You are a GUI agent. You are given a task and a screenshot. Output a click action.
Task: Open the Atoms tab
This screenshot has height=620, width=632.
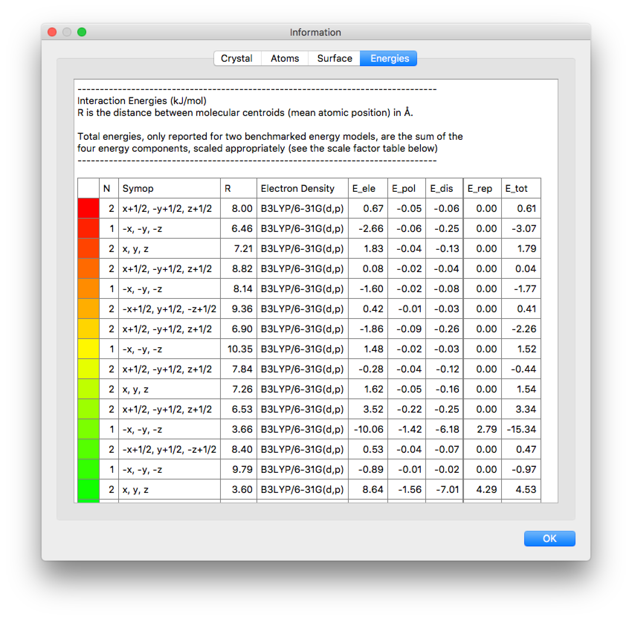click(285, 58)
